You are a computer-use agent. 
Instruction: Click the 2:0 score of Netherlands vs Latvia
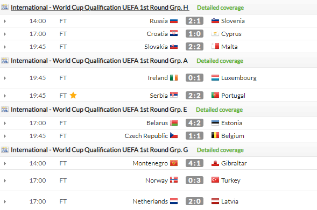[x=194, y=201]
